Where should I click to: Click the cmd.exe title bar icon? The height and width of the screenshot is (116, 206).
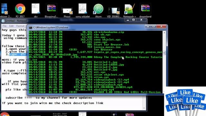[31, 27]
